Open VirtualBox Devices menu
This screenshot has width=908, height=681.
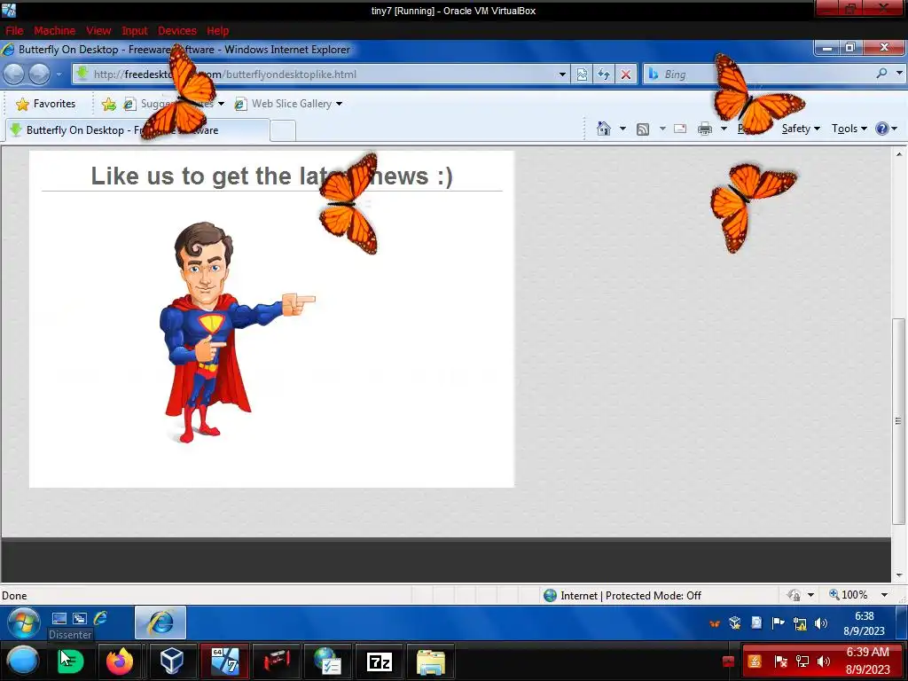177,31
